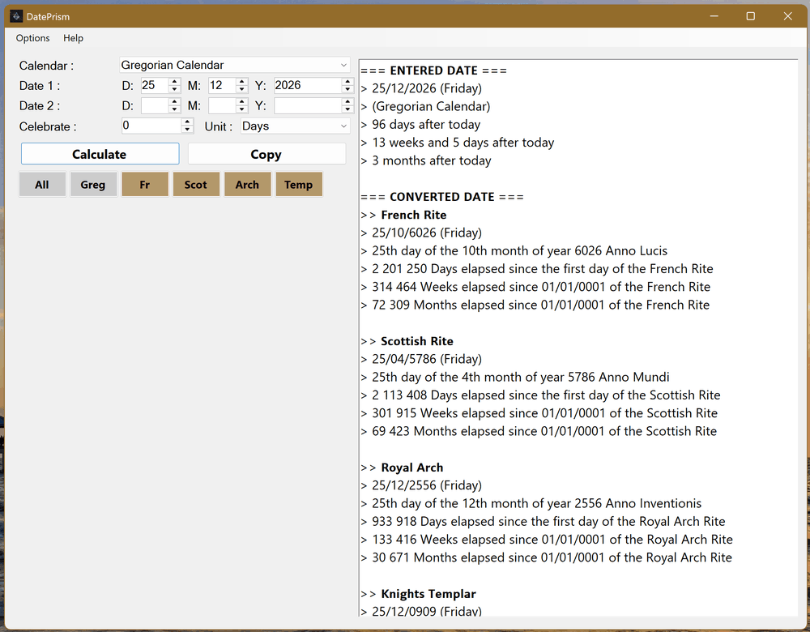Viewport: 810px width, 632px height.
Task: Toggle the All calendars filter button
Action: pyautogui.click(x=42, y=185)
